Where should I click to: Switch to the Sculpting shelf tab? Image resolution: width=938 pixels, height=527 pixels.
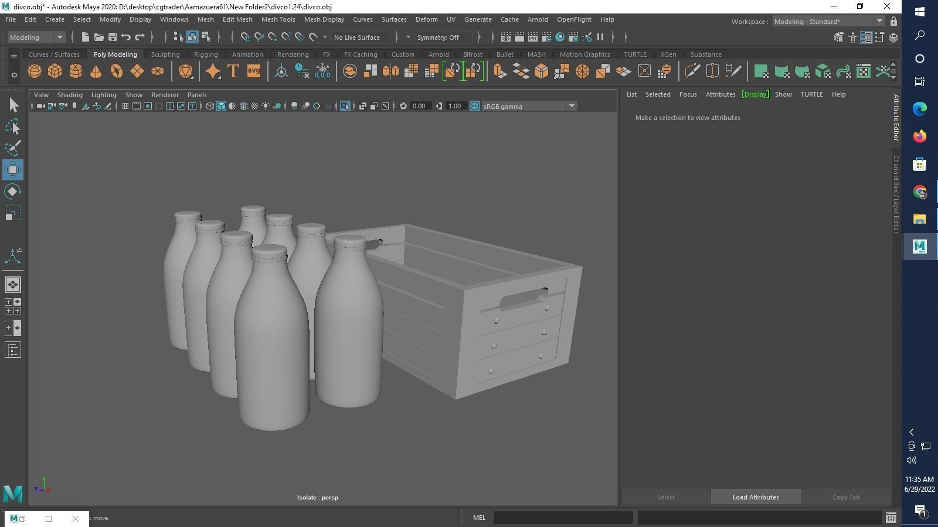pyautogui.click(x=165, y=54)
